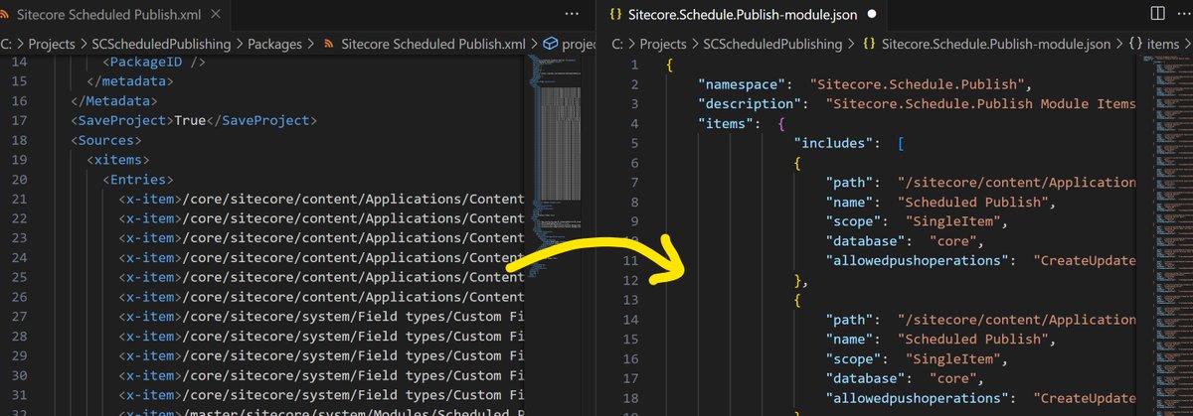Click the x-item entry on XML line 21
This screenshot has height=416, width=1193.
322,199
